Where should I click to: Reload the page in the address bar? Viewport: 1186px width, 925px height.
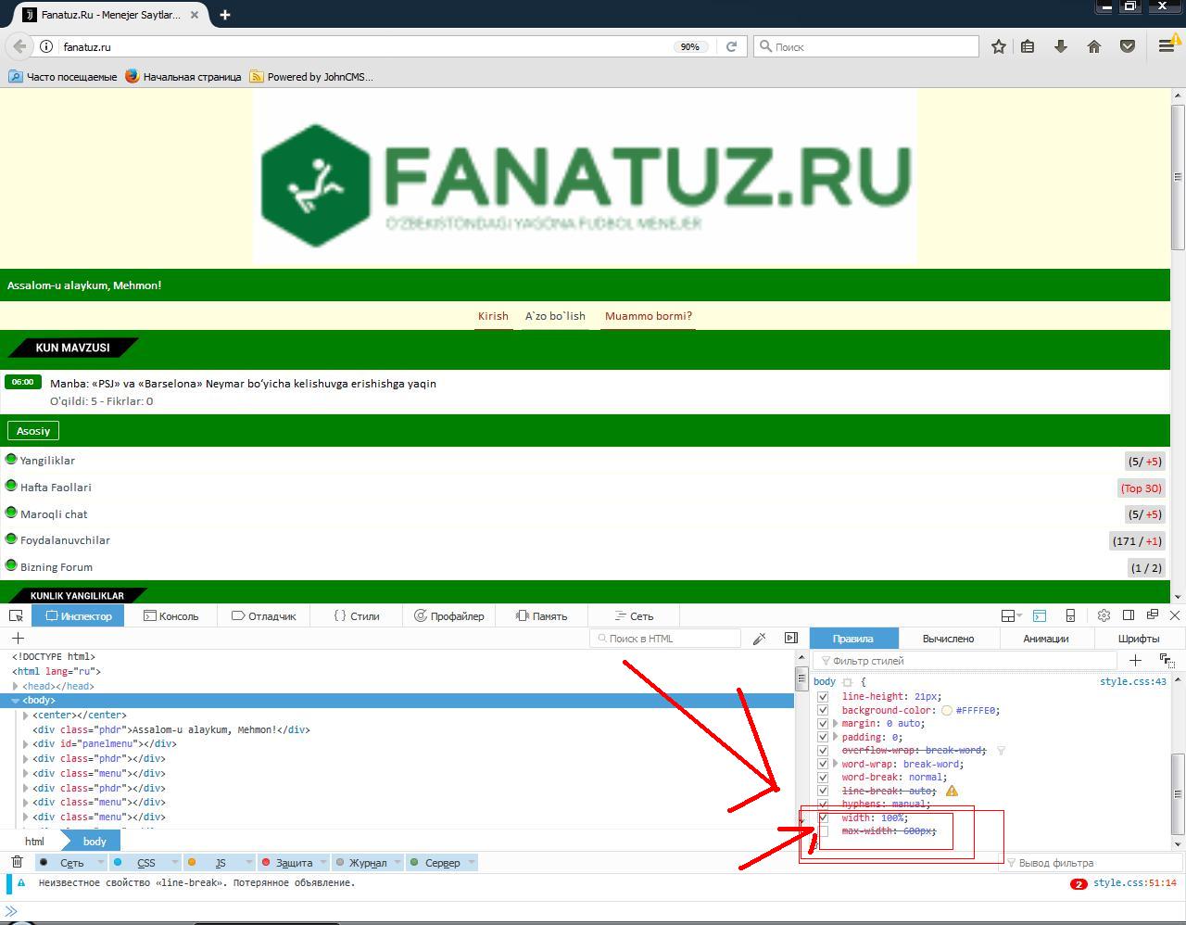click(731, 46)
